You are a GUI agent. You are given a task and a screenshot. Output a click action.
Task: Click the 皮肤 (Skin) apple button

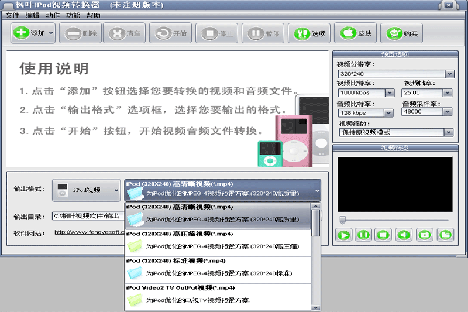pyautogui.click(x=355, y=33)
